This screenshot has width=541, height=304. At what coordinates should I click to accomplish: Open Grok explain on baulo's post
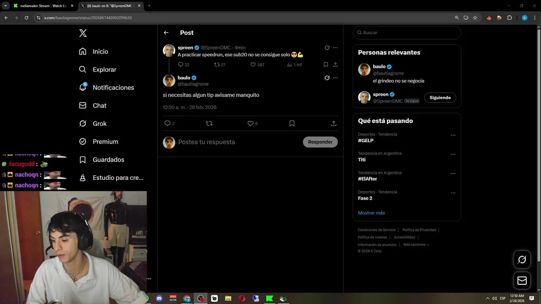click(327, 78)
